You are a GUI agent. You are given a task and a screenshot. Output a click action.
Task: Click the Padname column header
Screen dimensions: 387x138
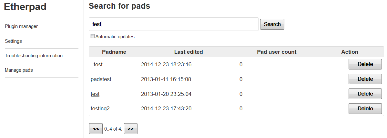(x=114, y=52)
